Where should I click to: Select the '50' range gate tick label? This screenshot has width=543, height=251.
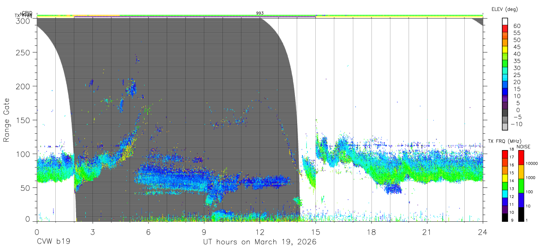click(26, 188)
